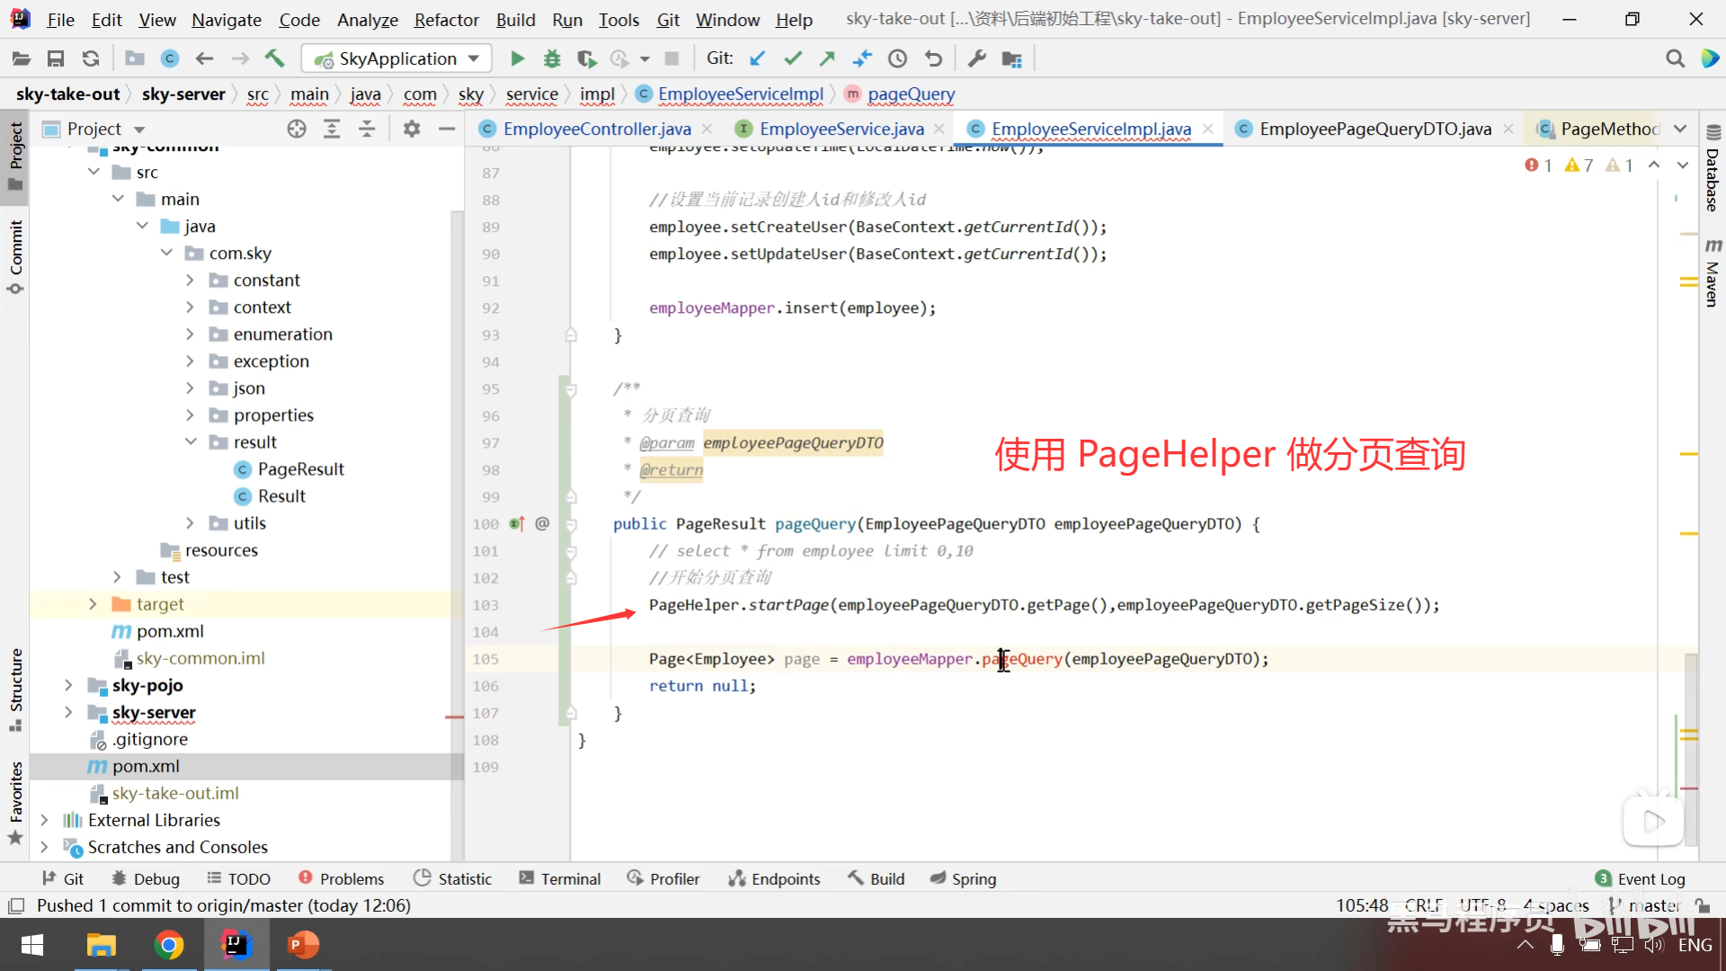1726x971 pixels.
Task: Collapse the result package node
Action: click(191, 442)
